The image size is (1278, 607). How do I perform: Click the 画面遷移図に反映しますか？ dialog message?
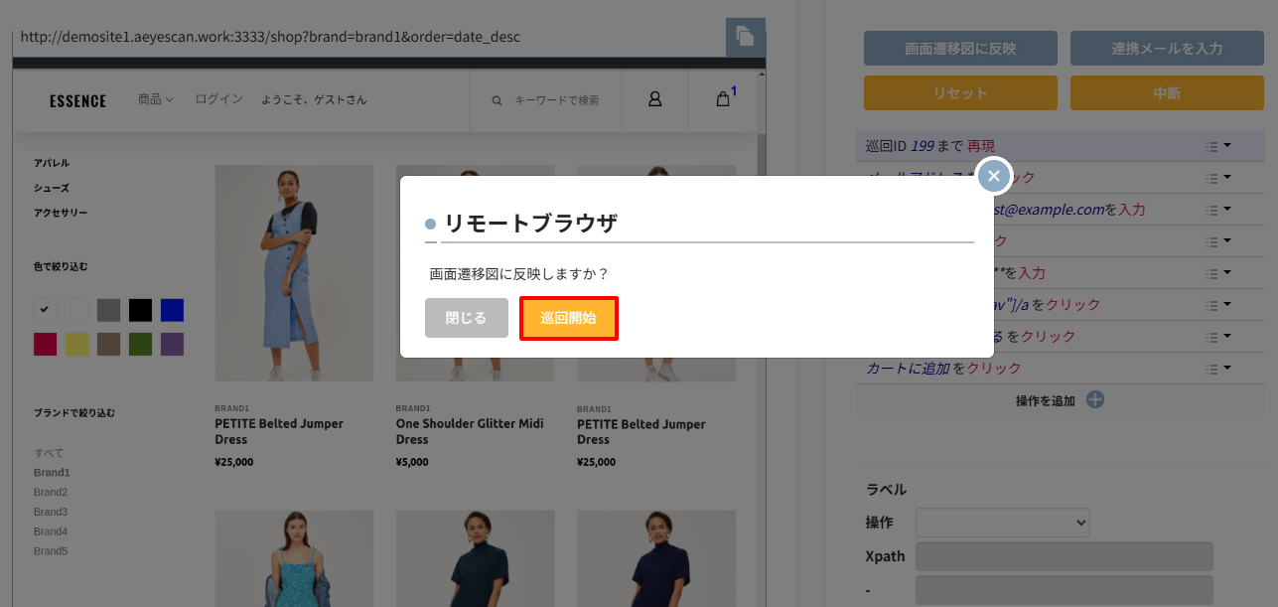coord(517,273)
